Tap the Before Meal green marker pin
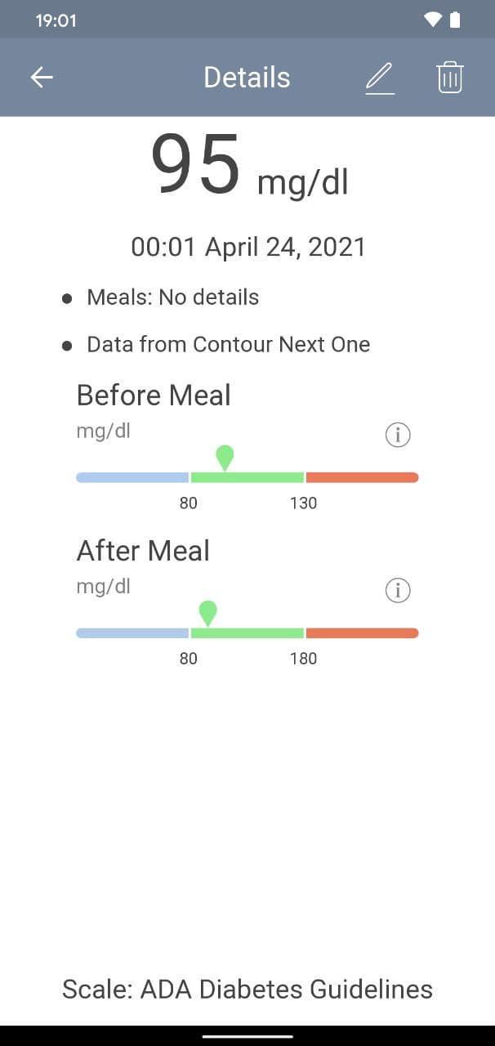Image resolution: width=495 pixels, height=1046 pixels. pos(225,457)
